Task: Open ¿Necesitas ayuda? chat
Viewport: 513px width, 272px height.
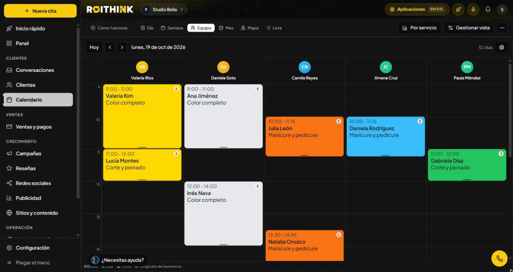Action: 118,260
